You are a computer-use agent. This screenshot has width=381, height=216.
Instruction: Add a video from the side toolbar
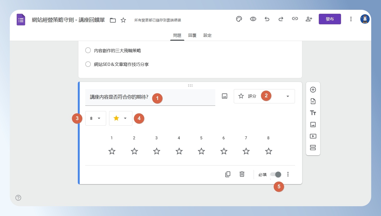click(313, 136)
